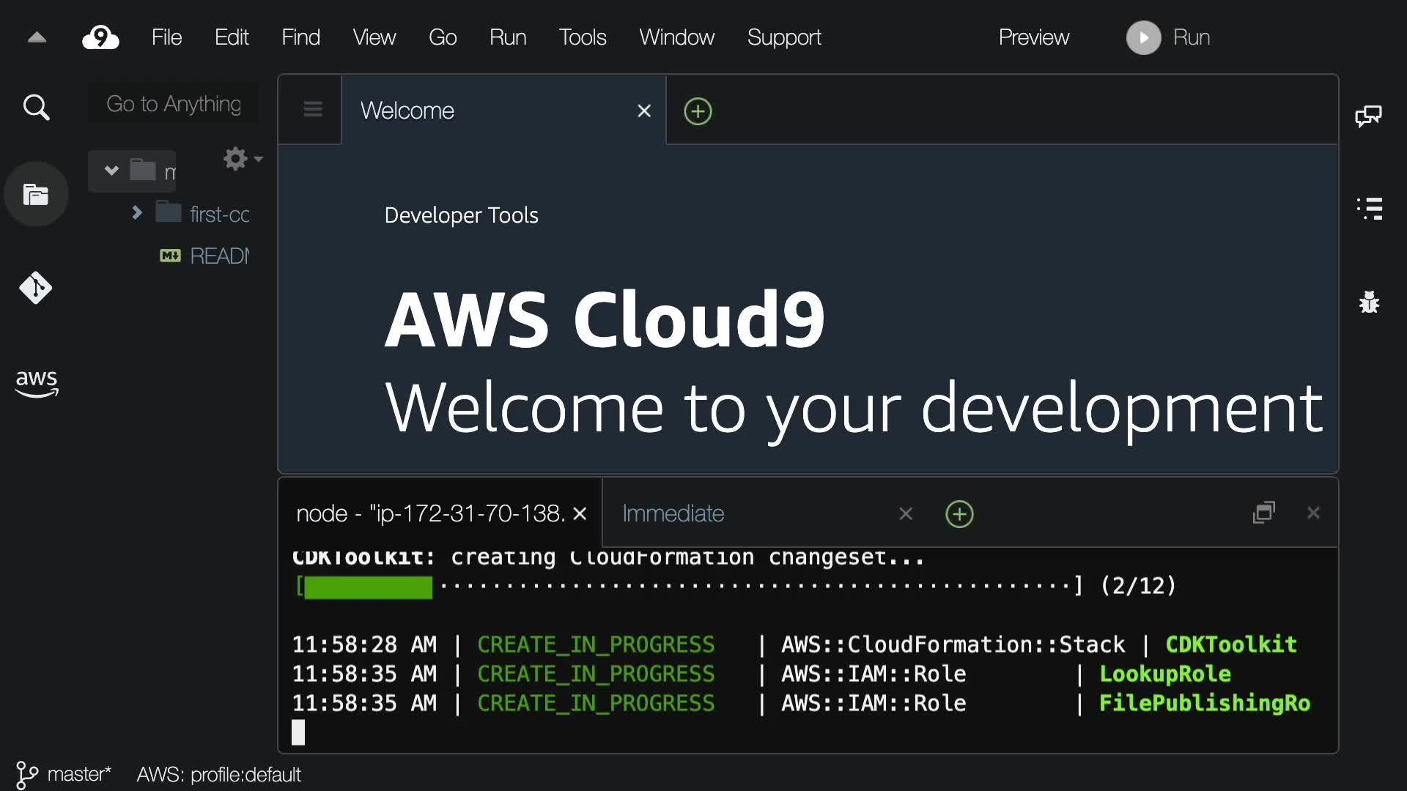Screen dimensions: 1407x791
Task: Open the Outline list icon
Action: click(1369, 209)
